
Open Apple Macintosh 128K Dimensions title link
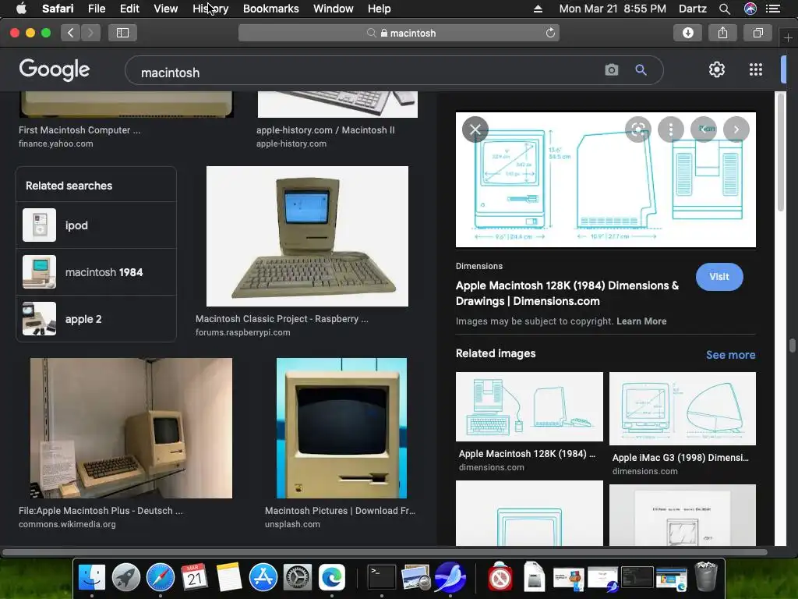[x=567, y=293]
